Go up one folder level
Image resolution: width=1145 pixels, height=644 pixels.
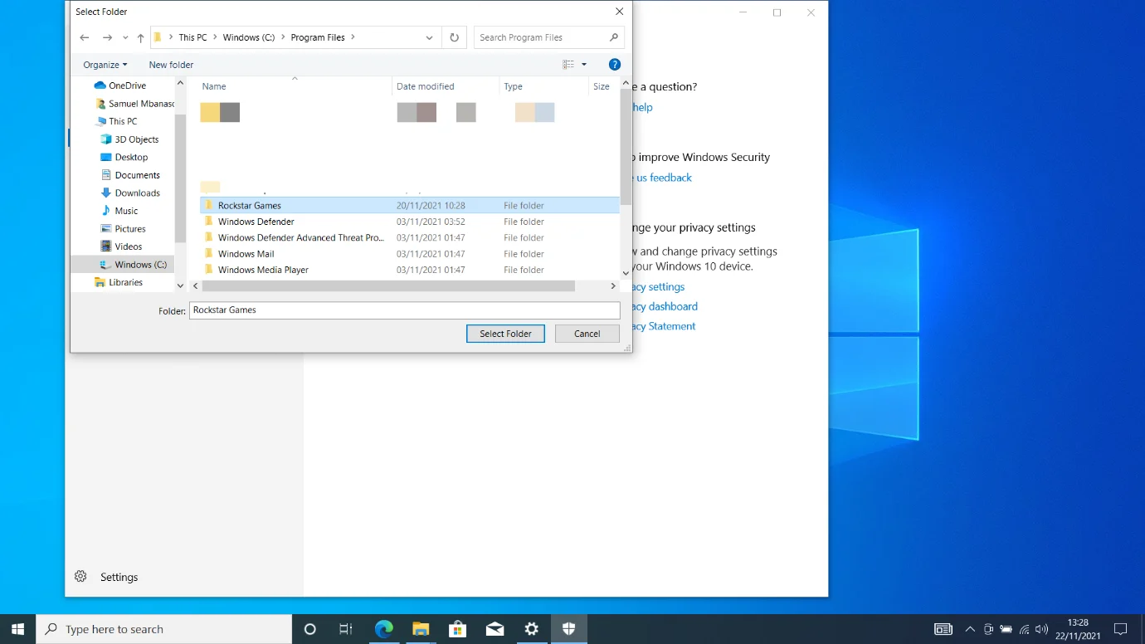point(140,38)
